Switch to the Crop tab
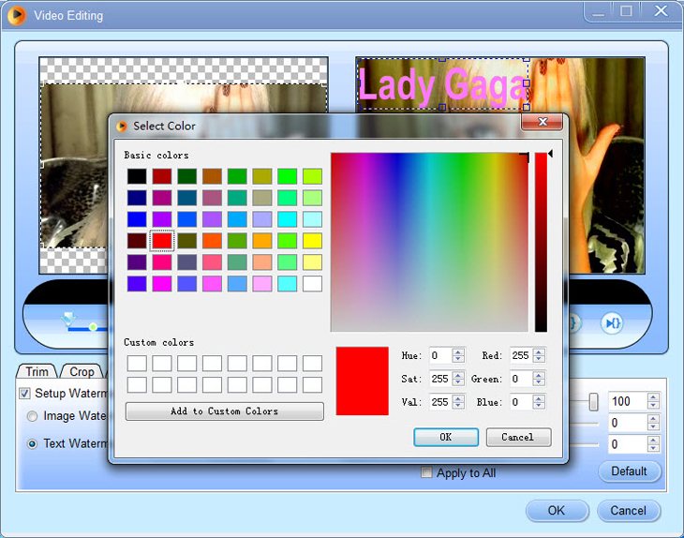The image size is (684, 538). point(82,372)
